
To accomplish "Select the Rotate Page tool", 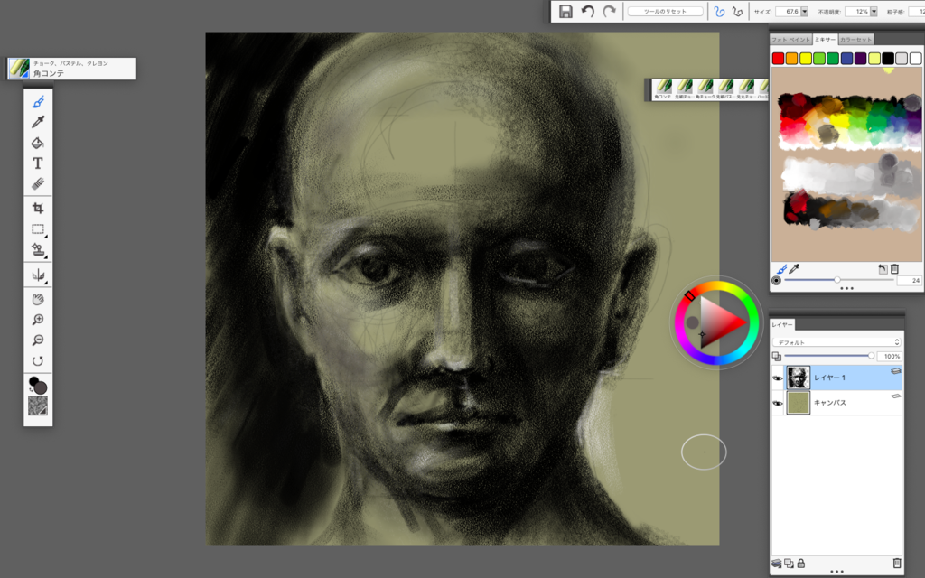I will [x=38, y=360].
